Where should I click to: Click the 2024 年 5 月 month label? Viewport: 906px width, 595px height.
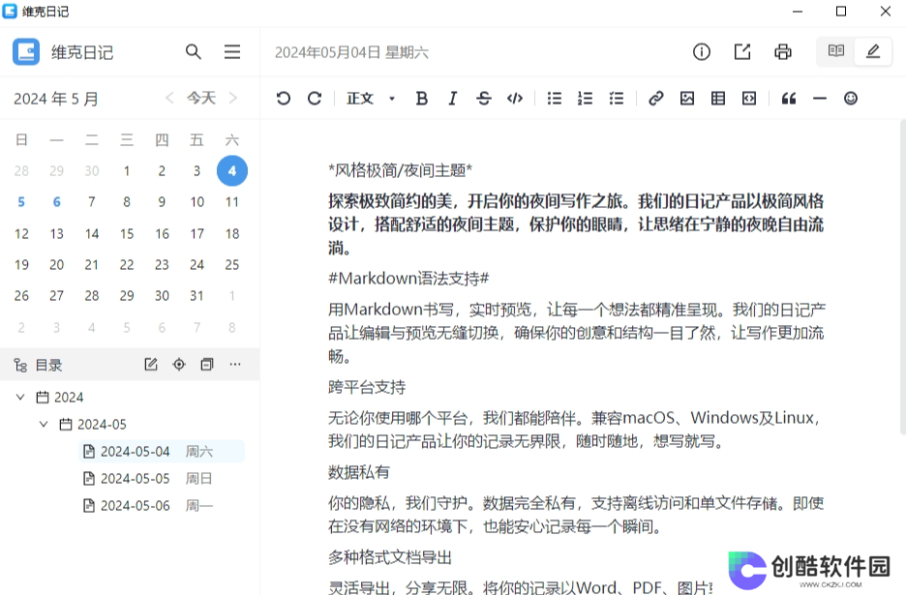56,99
